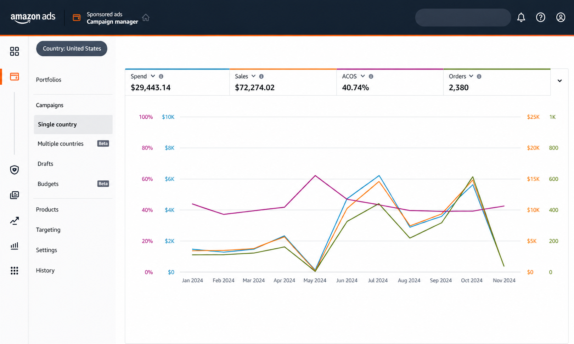The width and height of the screenshot is (574, 344).
Task: Open Budgets in the side menu
Action: point(48,184)
